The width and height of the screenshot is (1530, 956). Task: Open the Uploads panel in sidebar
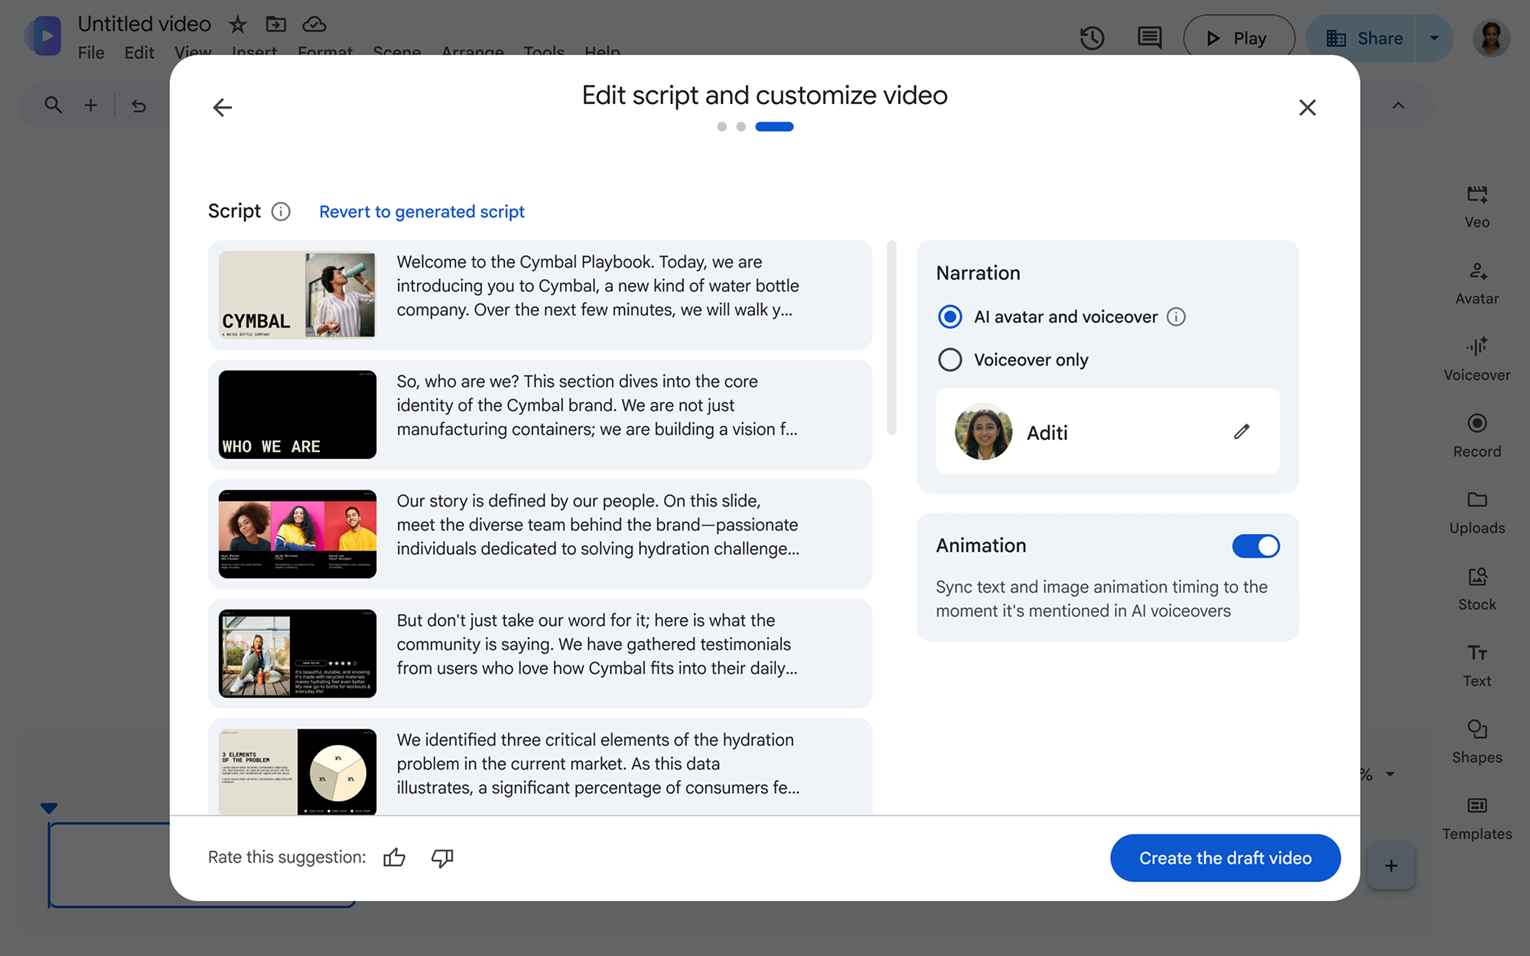[x=1476, y=512]
